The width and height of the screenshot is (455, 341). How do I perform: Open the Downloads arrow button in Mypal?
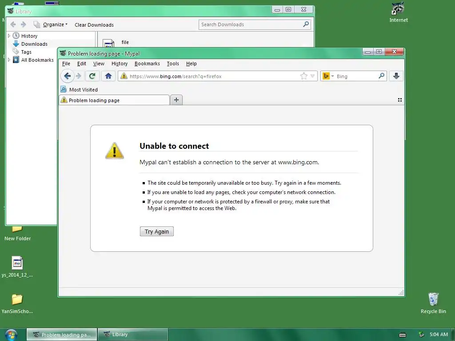point(396,76)
